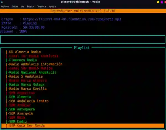Click highlighted SER Coca Ser Ronda row
166x130 pixels.
click(x=83, y=126)
